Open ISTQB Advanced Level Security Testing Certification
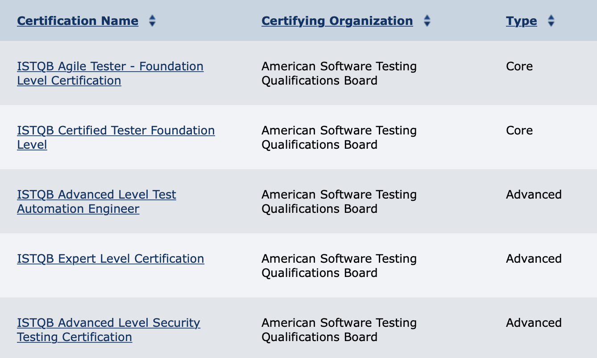This screenshot has width=597, height=358. click(108, 330)
